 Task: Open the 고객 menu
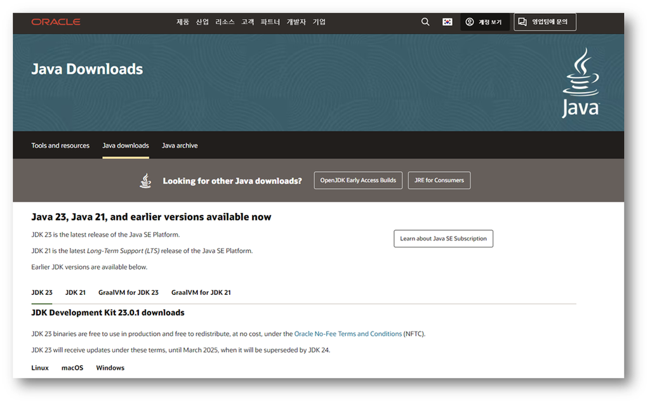pyautogui.click(x=248, y=22)
